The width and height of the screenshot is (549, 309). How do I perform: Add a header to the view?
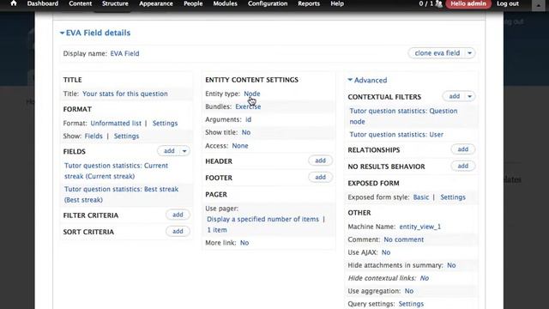pyautogui.click(x=320, y=161)
